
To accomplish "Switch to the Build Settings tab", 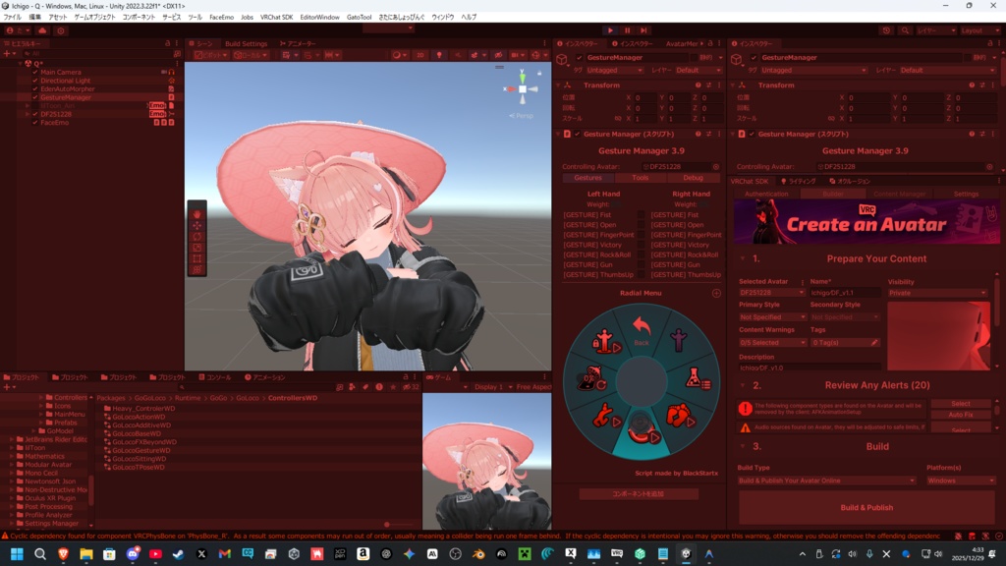I will 246,43.
